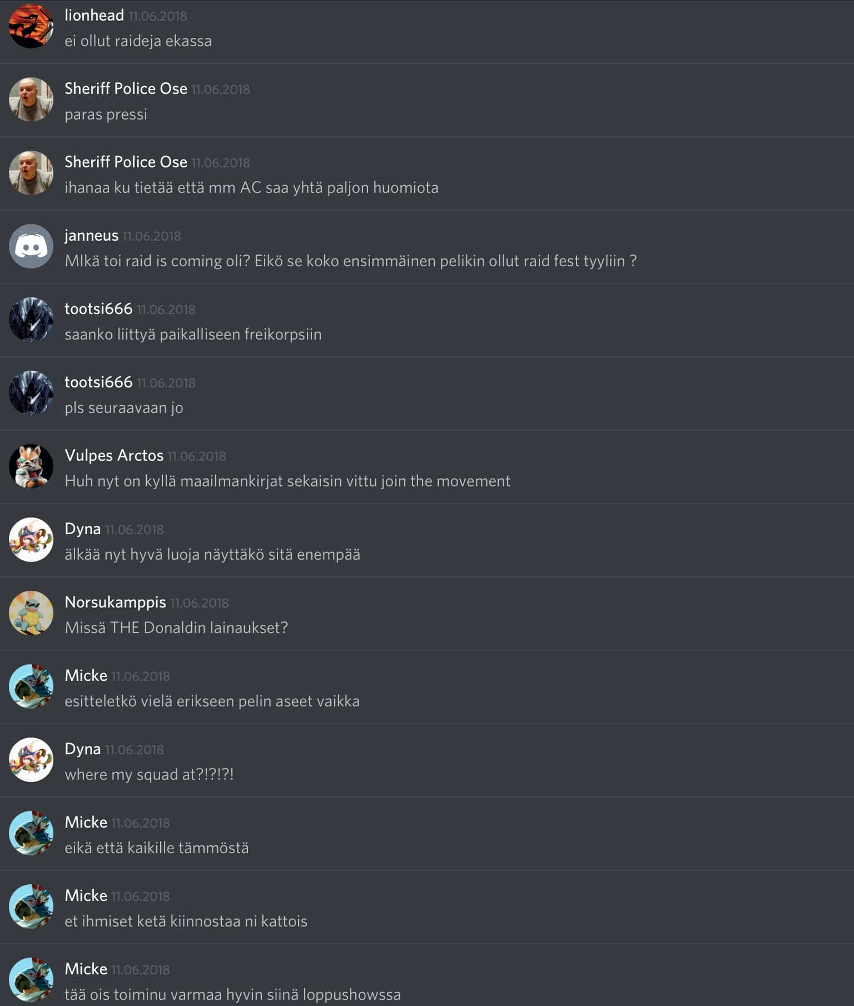Click timestamp next to lionhead
Screen dimensions: 854x1006
[157, 16]
